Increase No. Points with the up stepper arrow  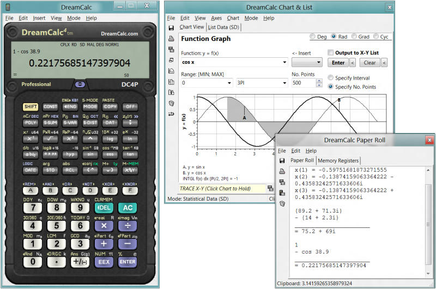tap(319, 81)
